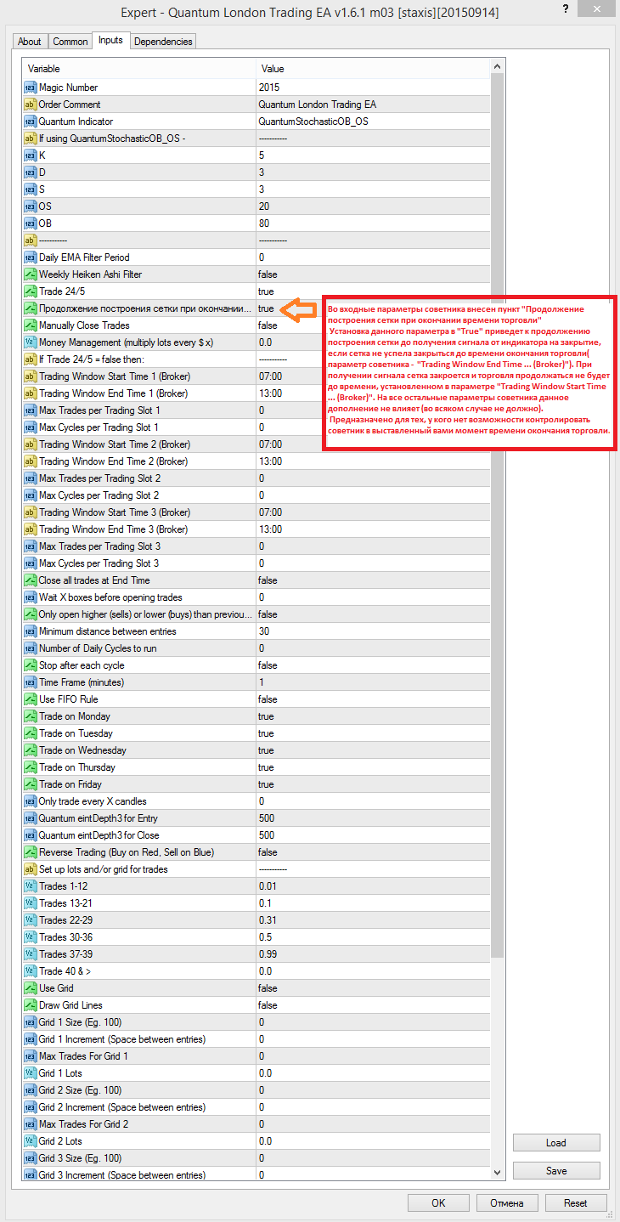Select the Inputs tab
The image size is (620, 1222).
click(x=110, y=41)
